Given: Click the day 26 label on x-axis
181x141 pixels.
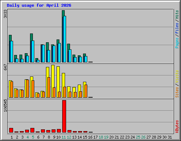Looking at the screenshot, I should tap(143, 137).
